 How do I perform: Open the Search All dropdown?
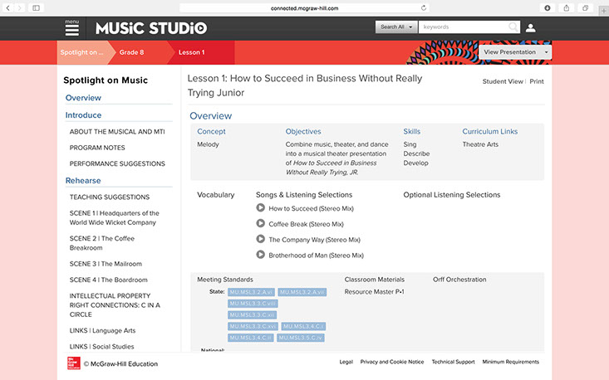(396, 27)
